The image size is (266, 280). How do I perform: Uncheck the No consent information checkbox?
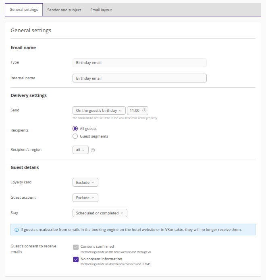tap(76, 259)
